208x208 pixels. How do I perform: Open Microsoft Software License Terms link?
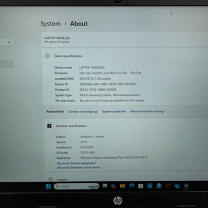pos(78,167)
